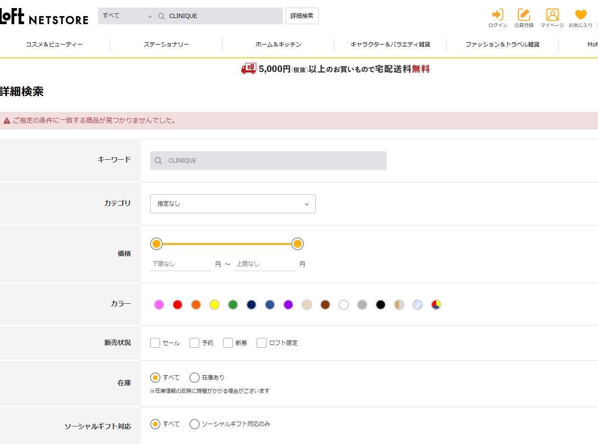Open the カテゴリ 指定なし dropdown
This screenshot has height=444, width=598.
[x=233, y=204]
